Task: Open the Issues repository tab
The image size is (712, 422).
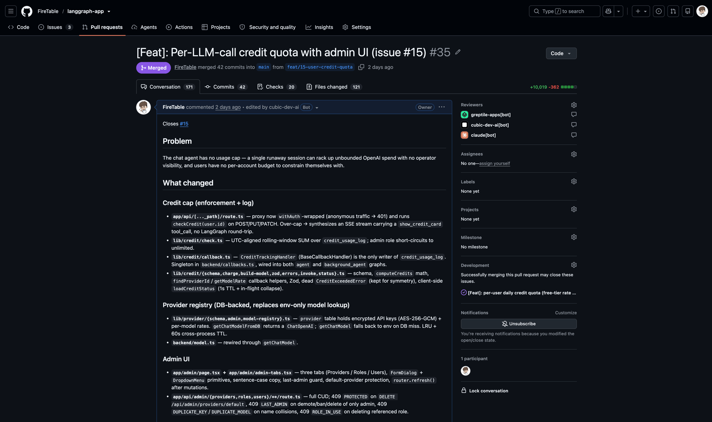Action: [56, 27]
